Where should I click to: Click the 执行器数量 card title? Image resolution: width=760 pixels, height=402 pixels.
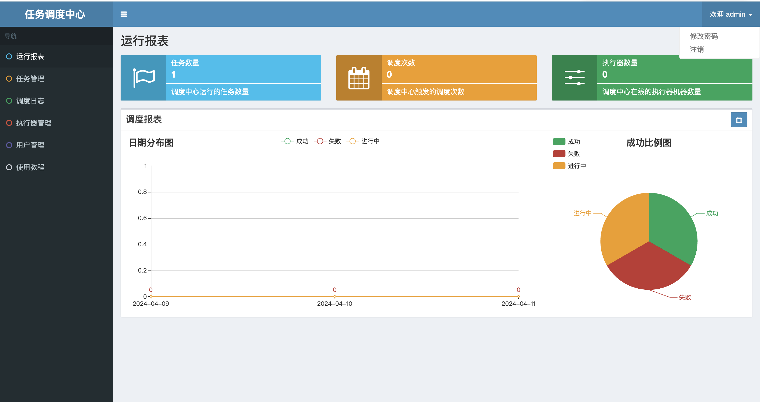(x=620, y=63)
